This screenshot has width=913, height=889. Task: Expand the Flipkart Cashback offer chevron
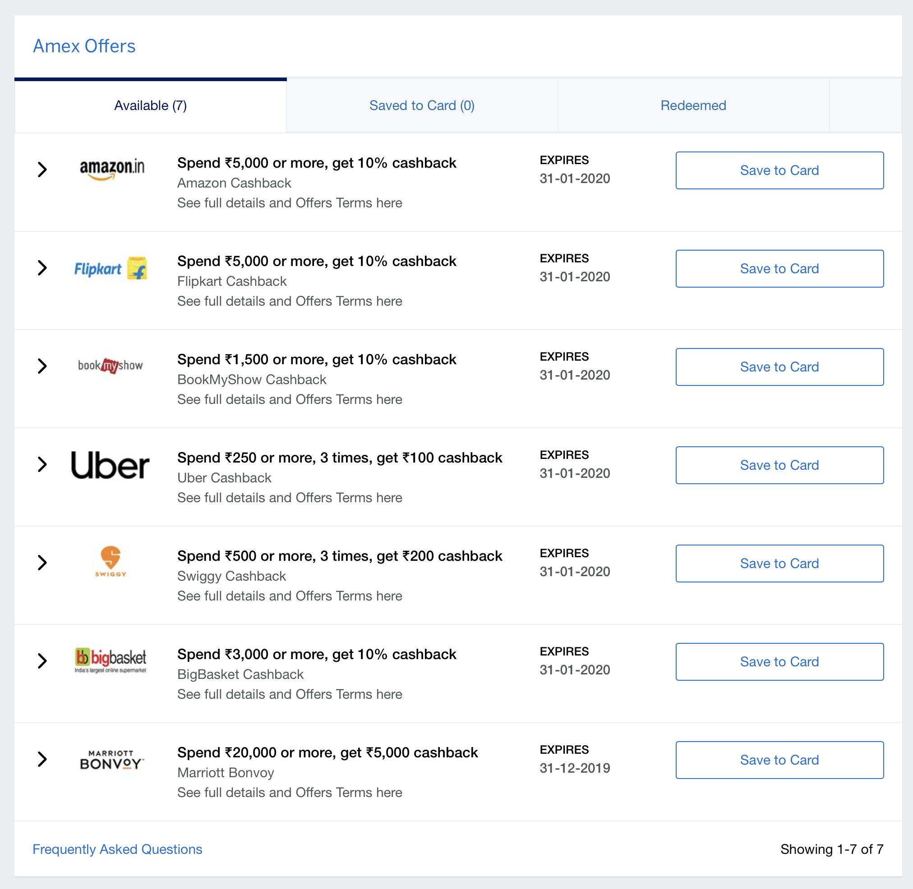[x=42, y=267]
